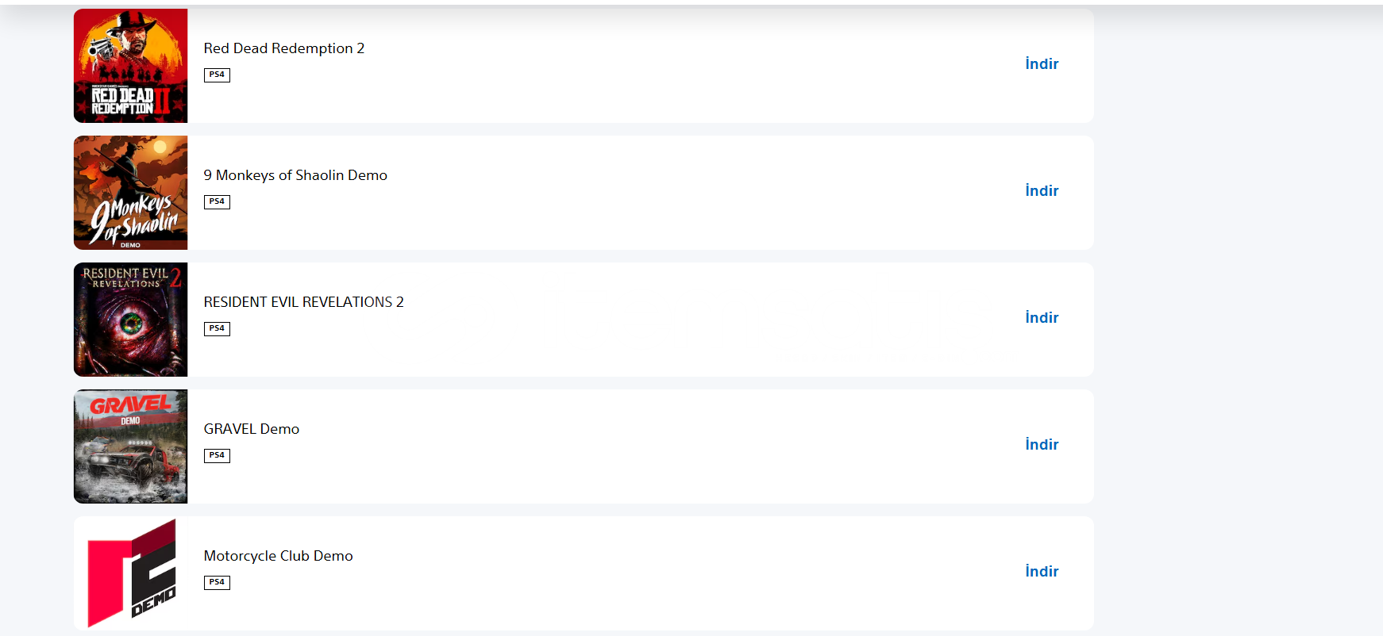Open the 9 Monkeys of Shaolin cover art
1383x636 pixels.
click(x=131, y=193)
